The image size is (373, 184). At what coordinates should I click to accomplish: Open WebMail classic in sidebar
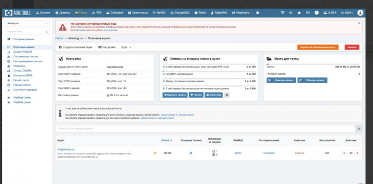22,102
